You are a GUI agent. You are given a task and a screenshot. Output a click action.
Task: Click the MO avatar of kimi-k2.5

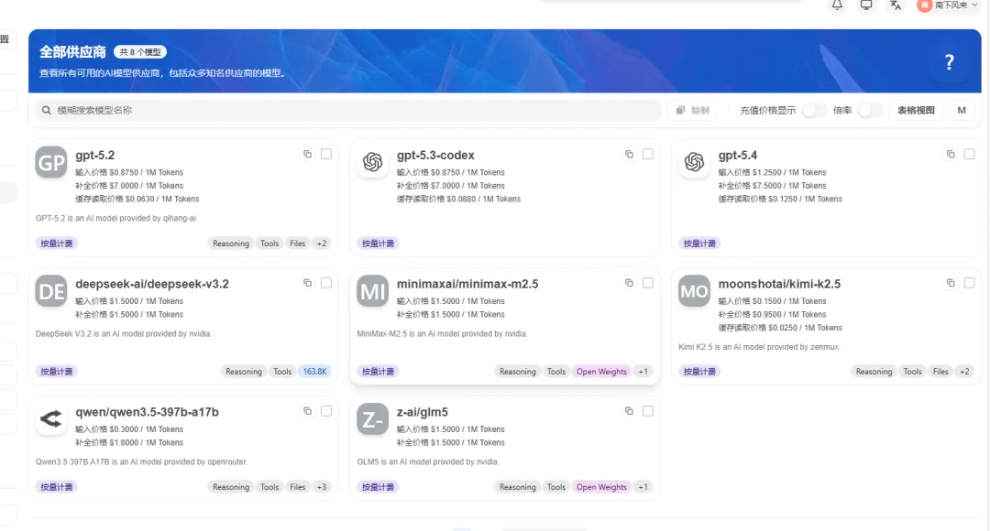(694, 291)
